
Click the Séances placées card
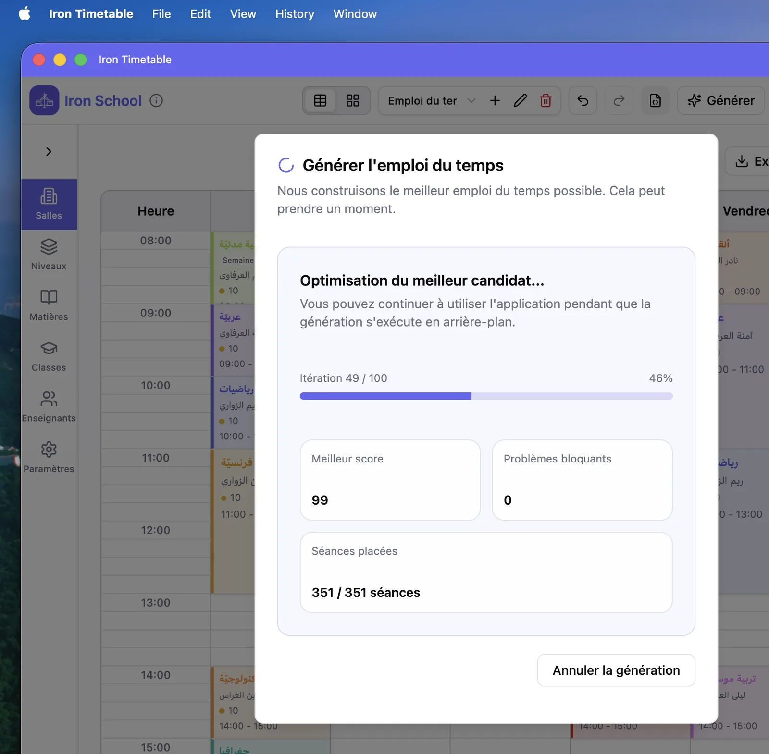pyautogui.click(x=486, y=572)
